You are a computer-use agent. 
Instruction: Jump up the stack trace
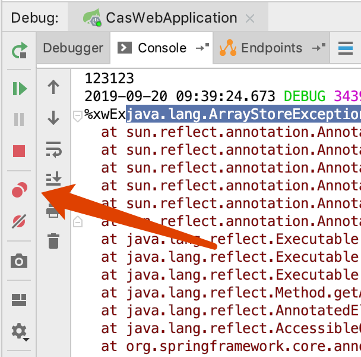(53, 87)
